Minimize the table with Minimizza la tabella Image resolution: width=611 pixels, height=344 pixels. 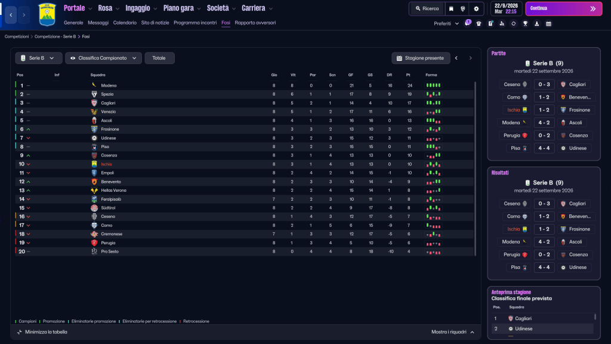coord(42,332)
